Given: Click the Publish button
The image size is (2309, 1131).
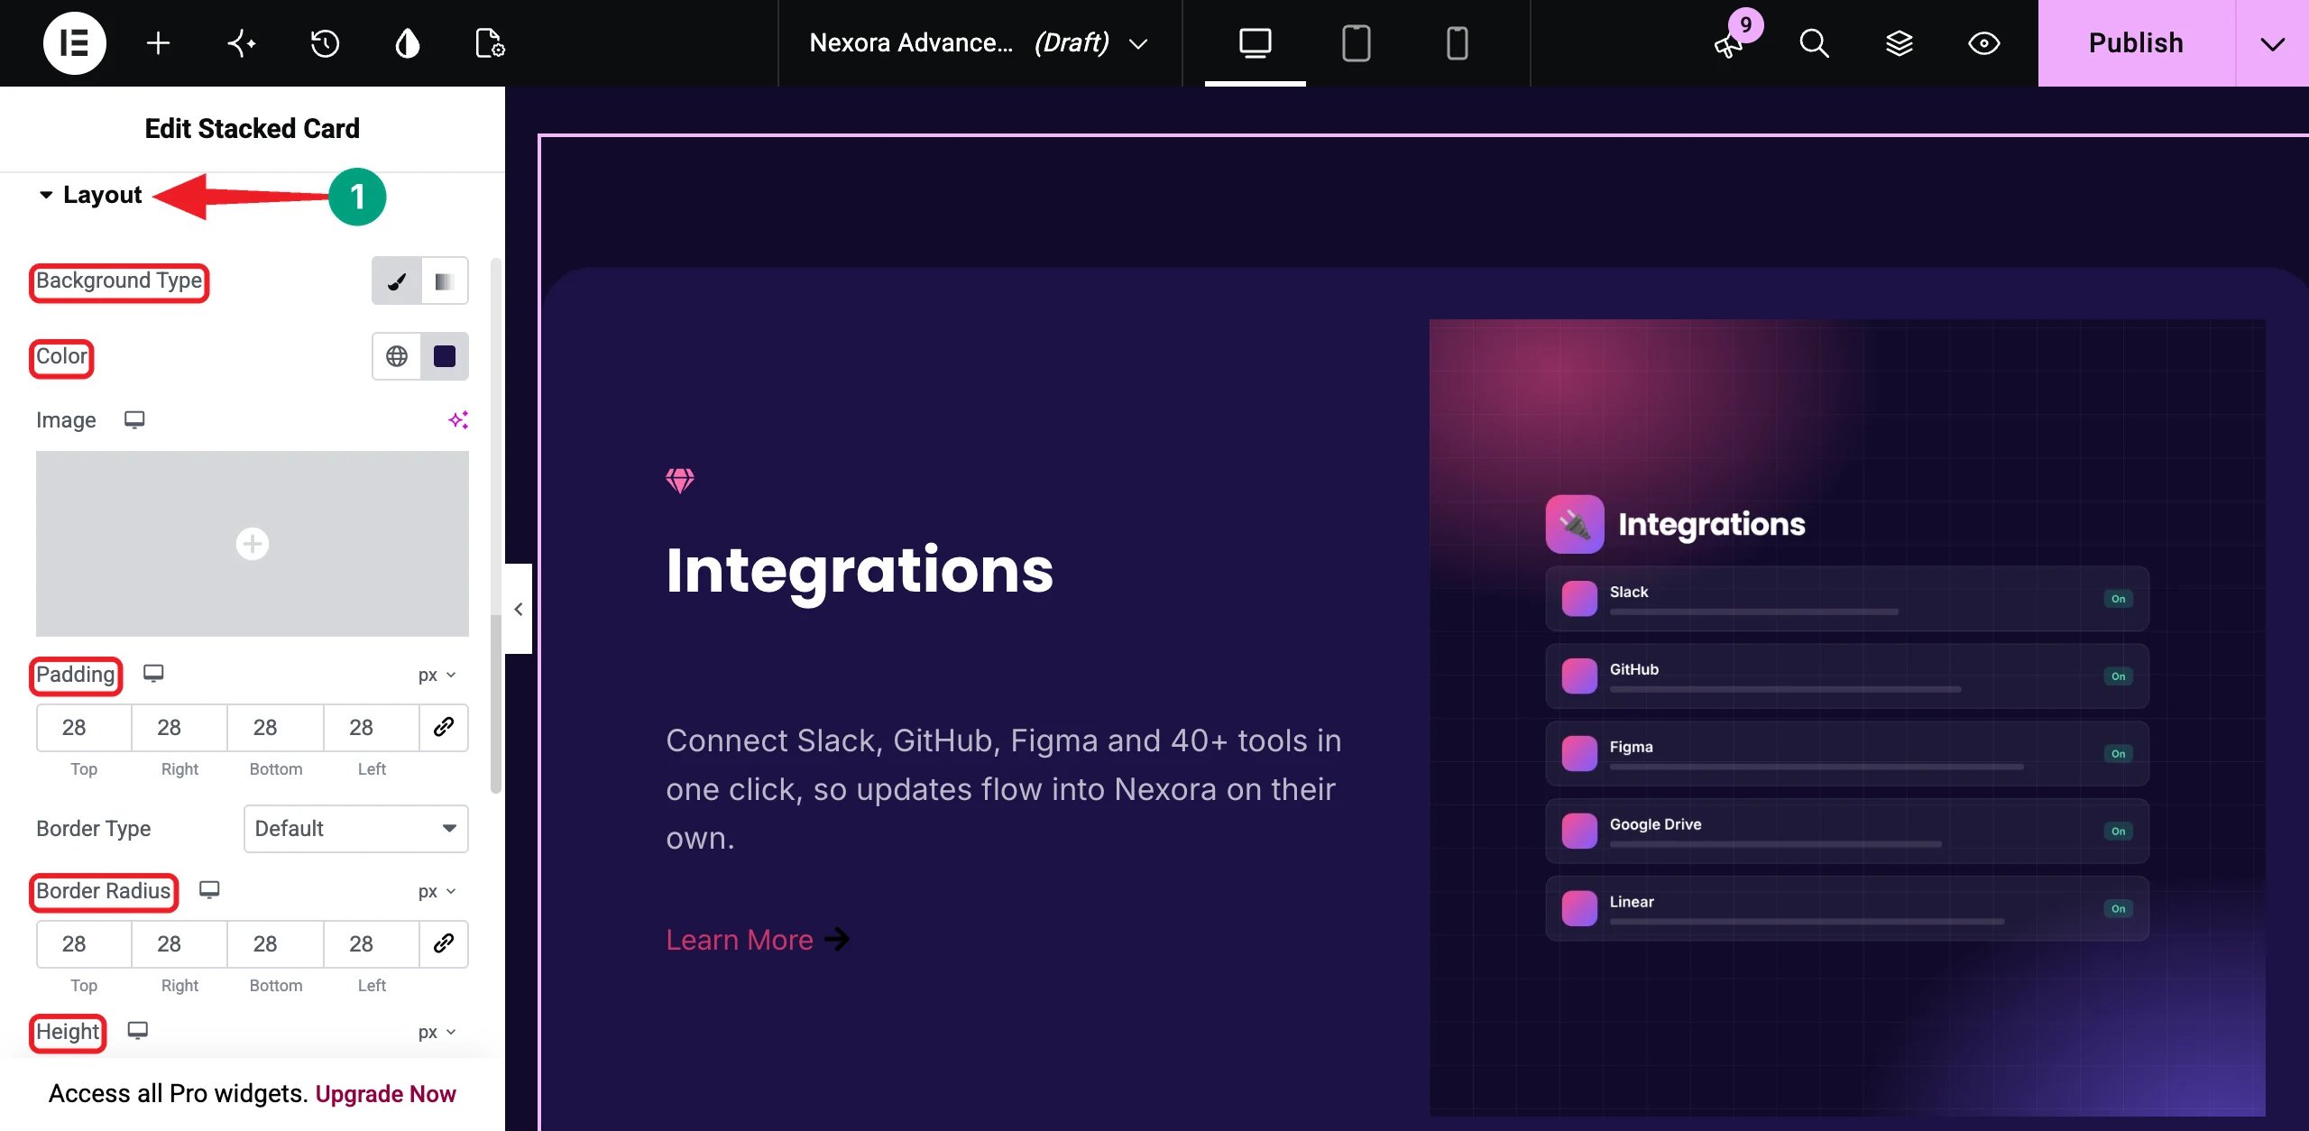Looking at the screenshot, I should point(2136,42).
